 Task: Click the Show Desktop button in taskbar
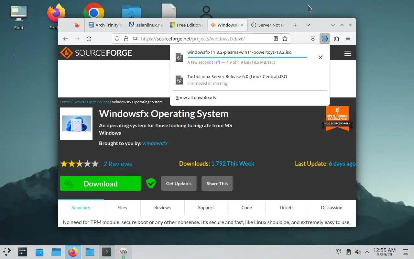pyautogui.click(x=406, y=252)
